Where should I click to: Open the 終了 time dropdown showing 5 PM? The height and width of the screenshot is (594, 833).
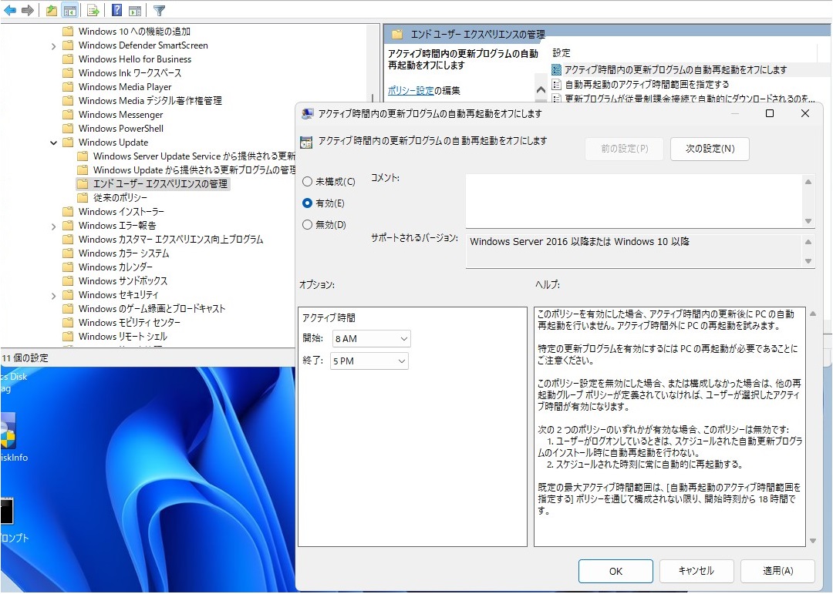(x=369, y=361)
